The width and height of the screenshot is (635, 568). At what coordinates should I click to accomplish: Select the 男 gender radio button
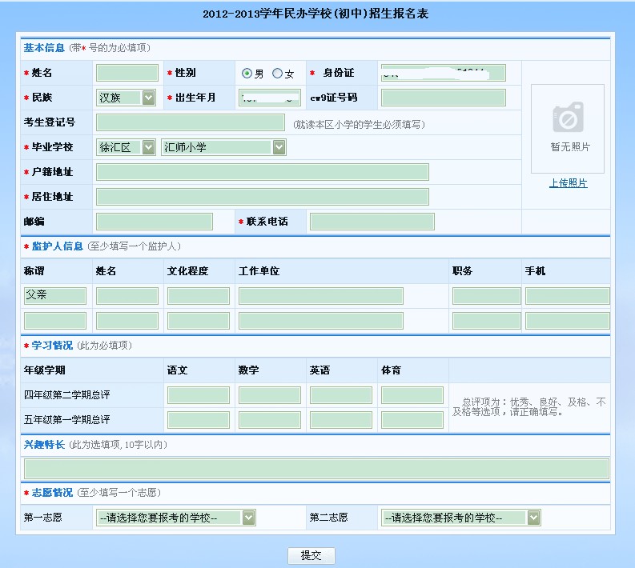point(247,74)
